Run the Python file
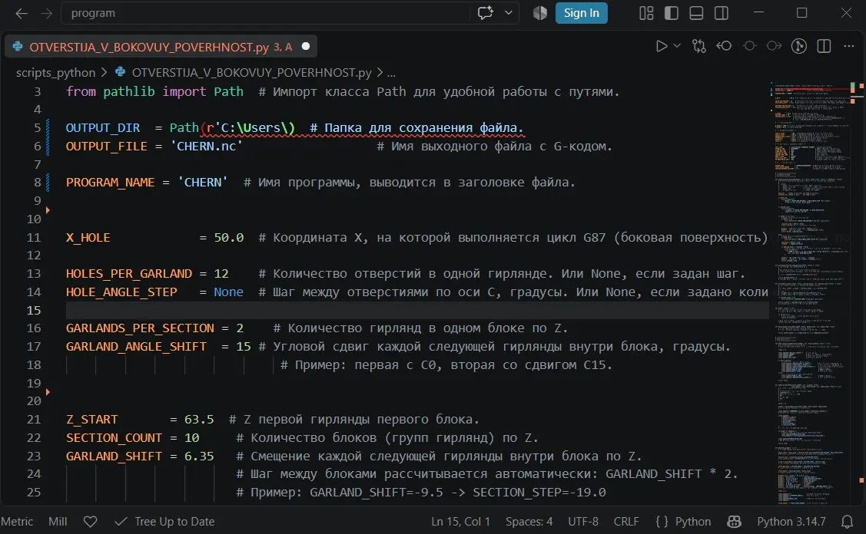The height and width of the screenshot is (534, 866). pyautogui.click(x=661, y=46)
